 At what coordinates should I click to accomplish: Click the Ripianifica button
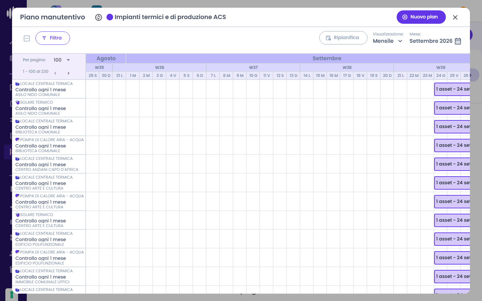[x=343, y=38]
